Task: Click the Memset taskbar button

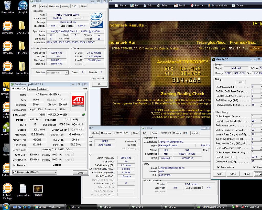Action: click(x=81, y=207)
